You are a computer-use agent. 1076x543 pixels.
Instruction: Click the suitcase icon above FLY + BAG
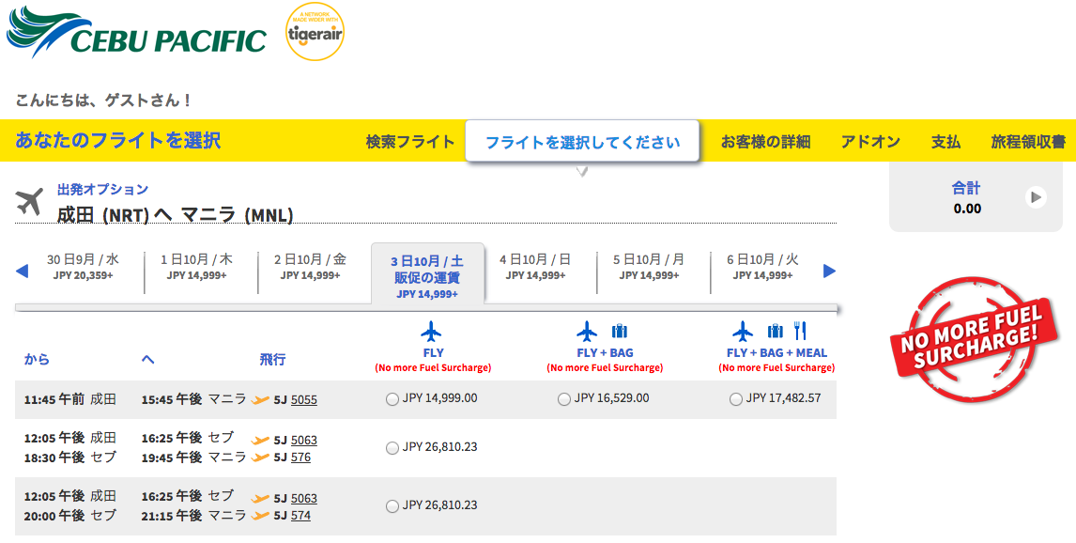(620, 332)
